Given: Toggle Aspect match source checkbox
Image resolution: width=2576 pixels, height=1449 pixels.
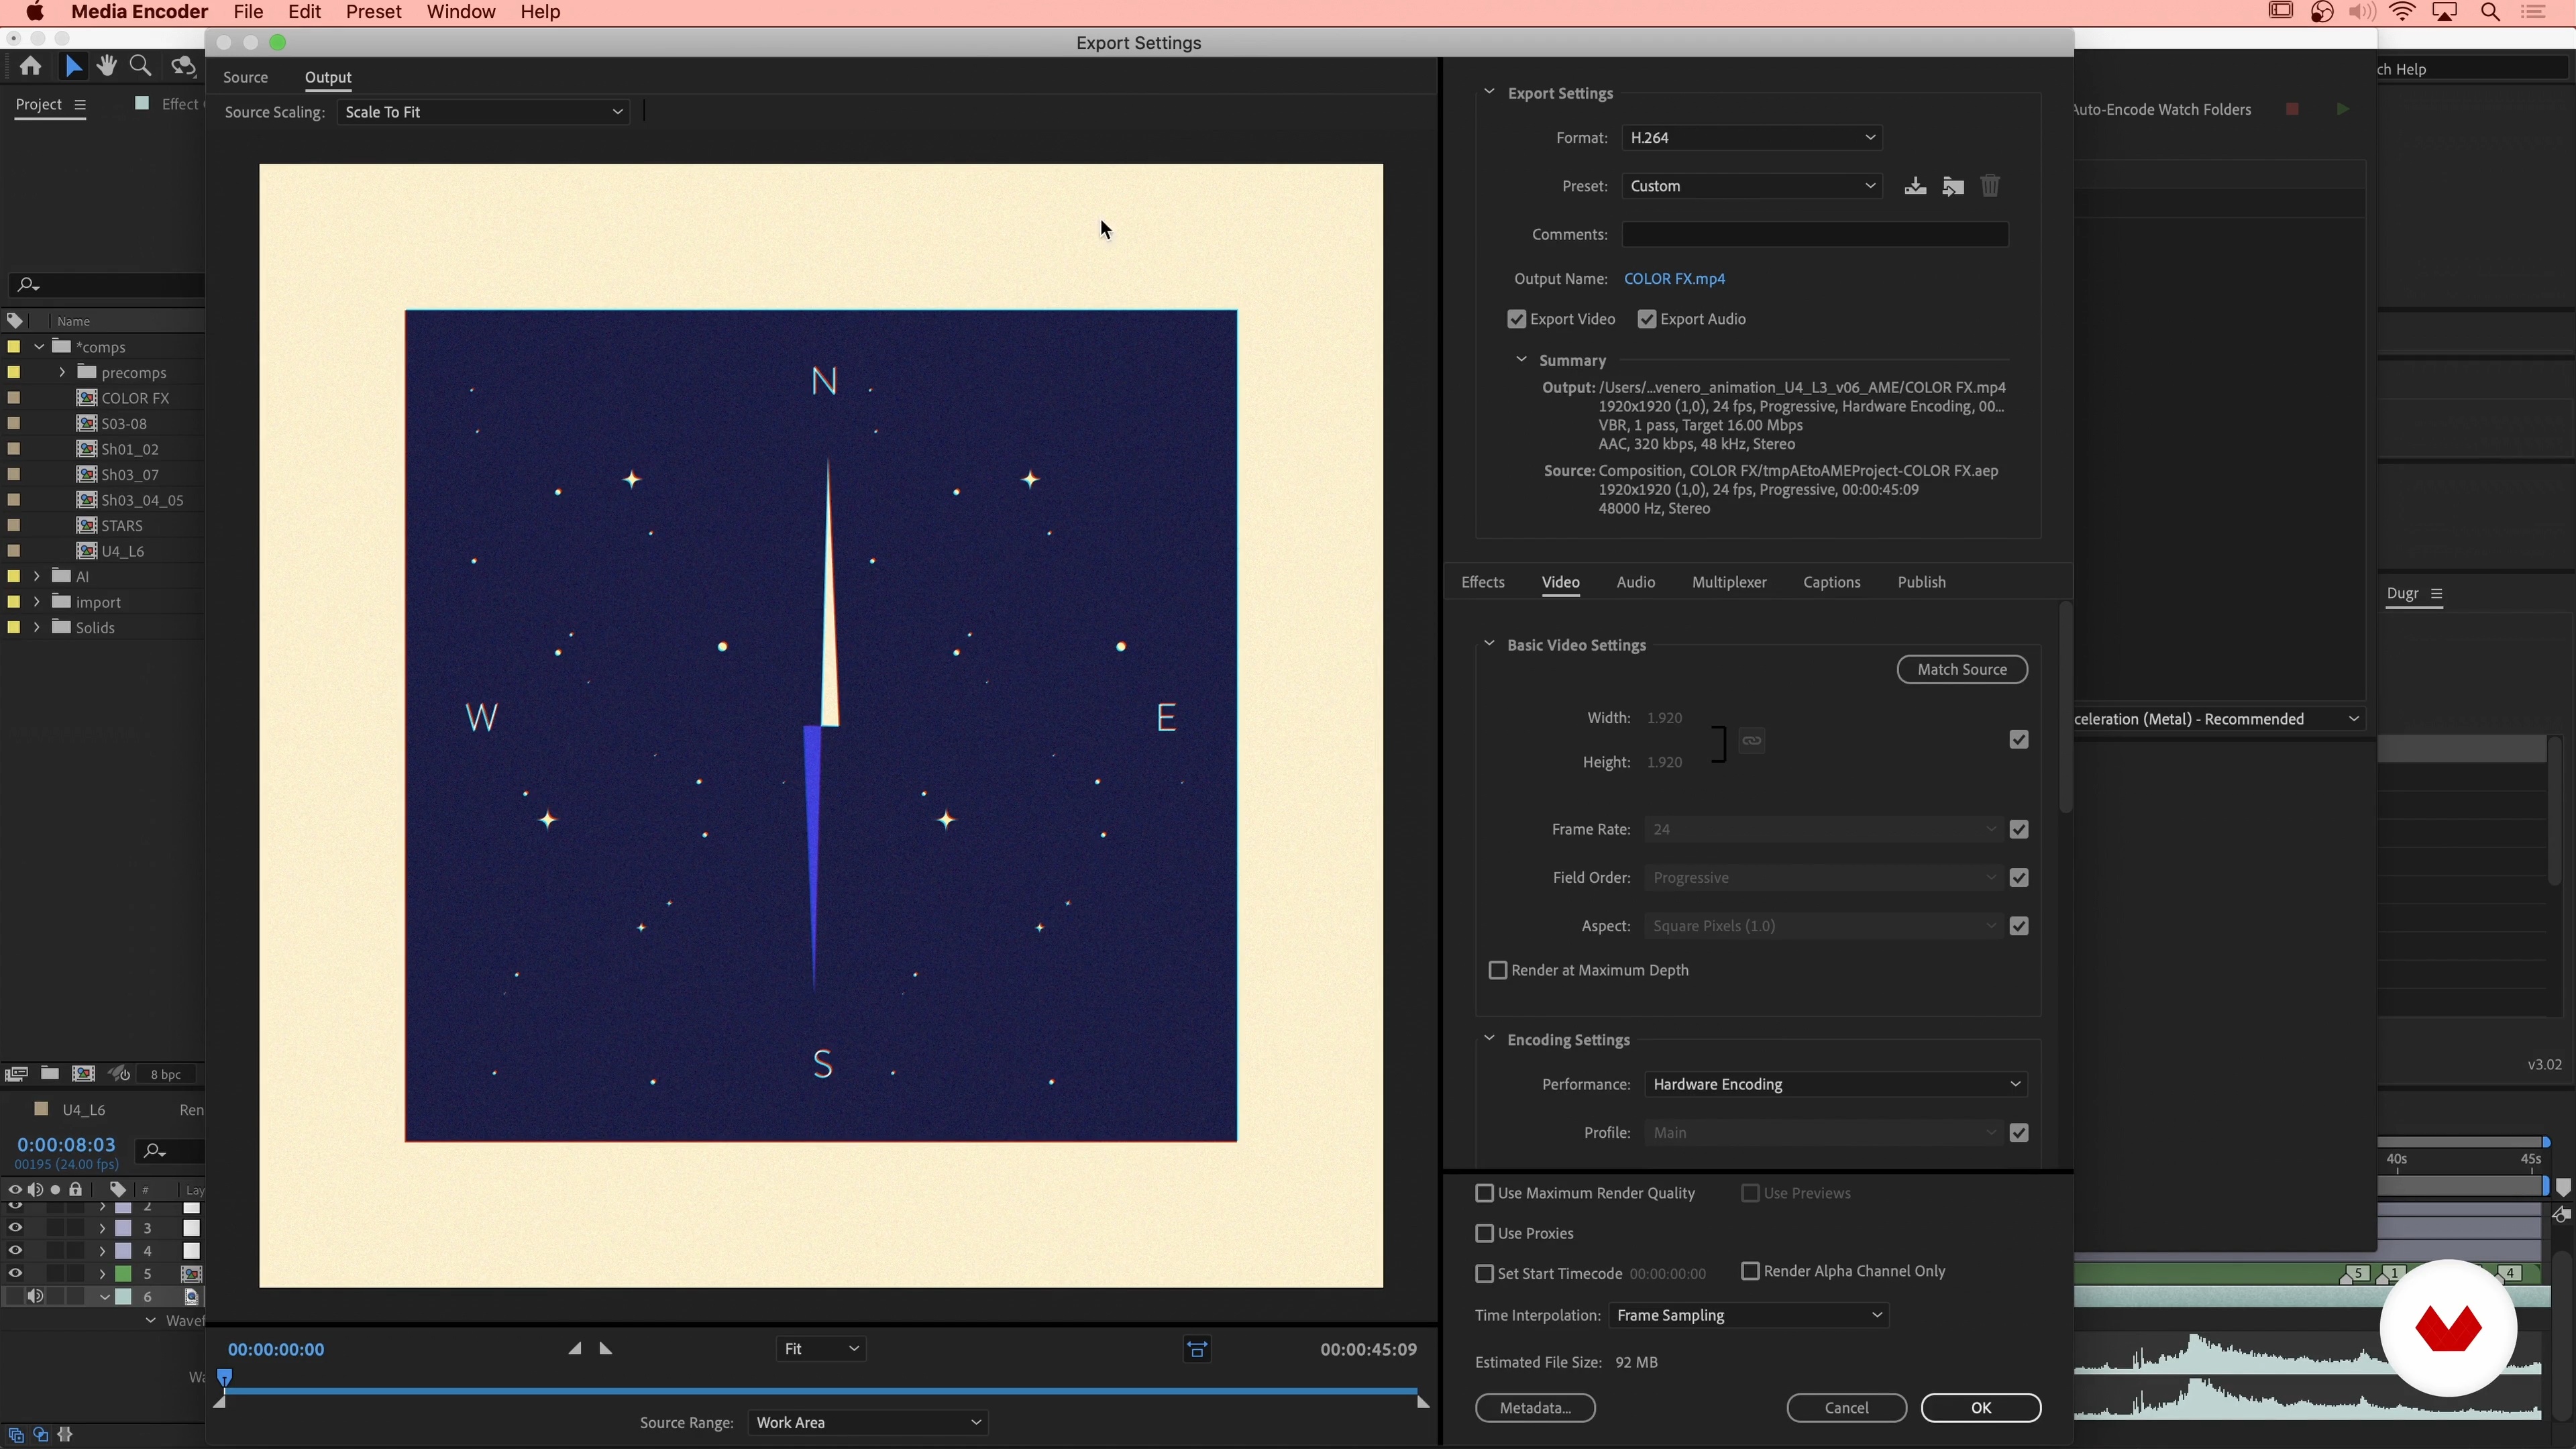Looking at the screenshot, I should pyautogui.click(x=2019, y=926).
